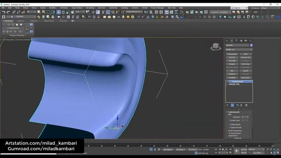This screenshot has width=281, height=158.
Task: Click Remove modifier from stack trash icon
Action: (x=241, y=105)
